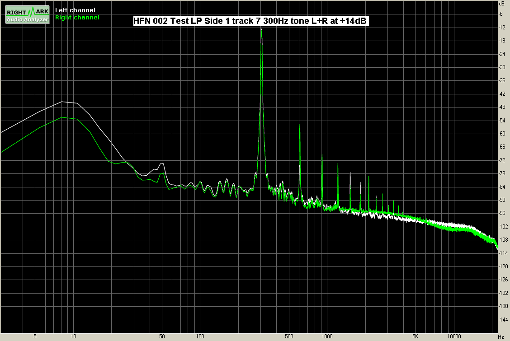
Task: Click the -90 dB axis label
Action: pos(502,200)
